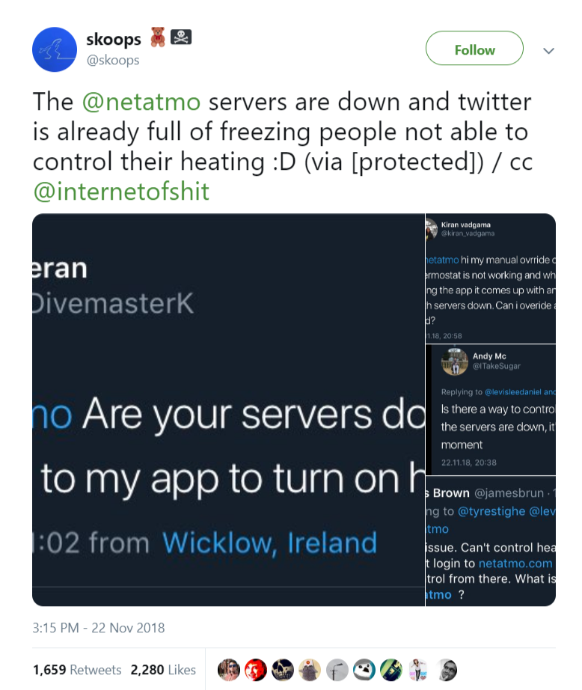The width and height of the screenshot is (582, 690).
Task: Click the penguin liker avatar
Action: coord(364,670)
